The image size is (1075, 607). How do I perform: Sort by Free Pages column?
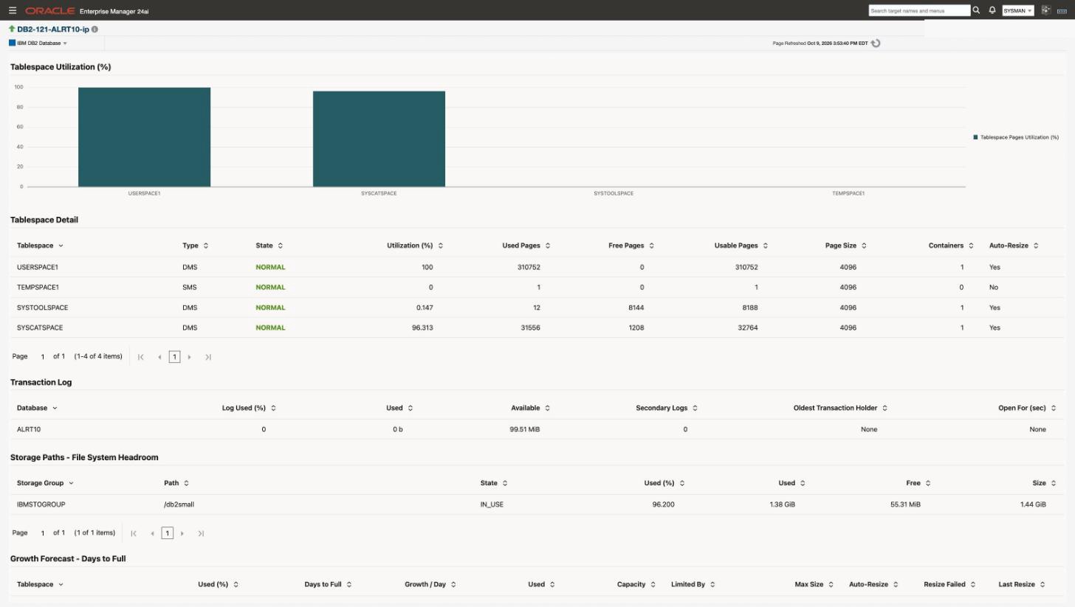coord(651,246)
